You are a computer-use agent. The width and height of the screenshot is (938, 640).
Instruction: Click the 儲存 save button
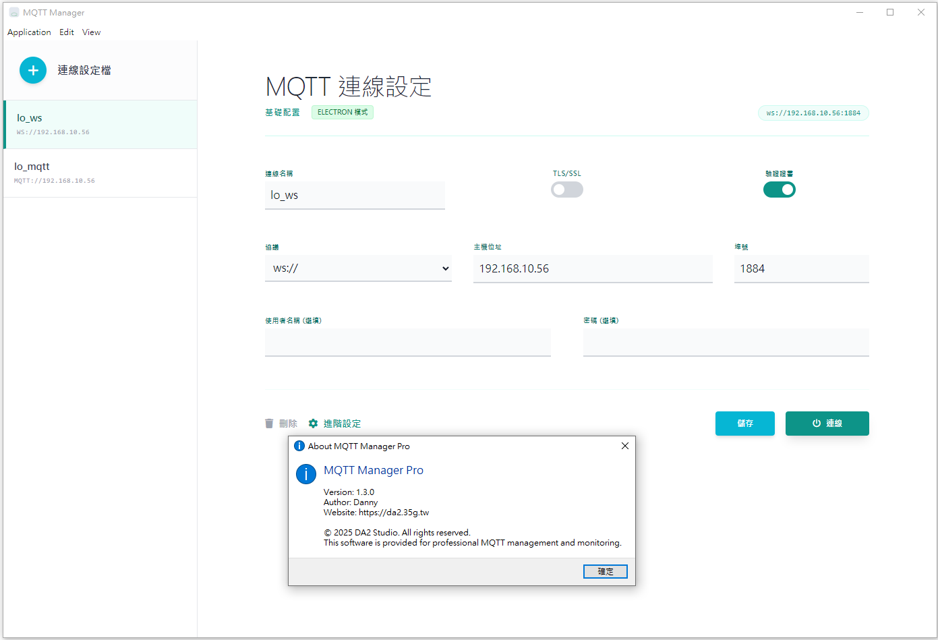point(744,424)
